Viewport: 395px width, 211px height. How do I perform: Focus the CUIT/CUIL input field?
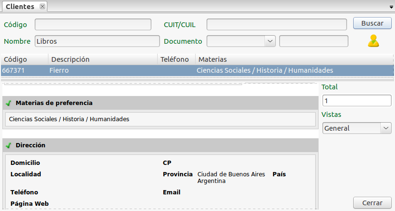pos(277,24)
